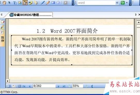Open the thumbnail panel in left sidebar
This screenshot has width=140, height=95.
[2, 32]
